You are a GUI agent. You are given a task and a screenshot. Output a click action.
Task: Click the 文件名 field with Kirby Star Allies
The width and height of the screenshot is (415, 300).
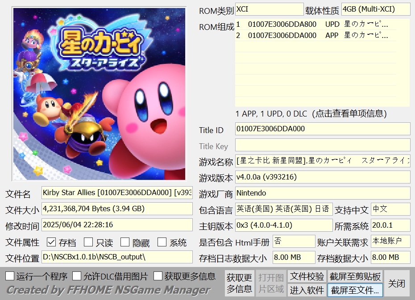click(117, 192)
